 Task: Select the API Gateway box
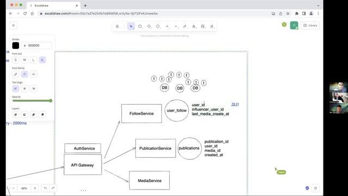pyautogui.click(x=83, y=164)
